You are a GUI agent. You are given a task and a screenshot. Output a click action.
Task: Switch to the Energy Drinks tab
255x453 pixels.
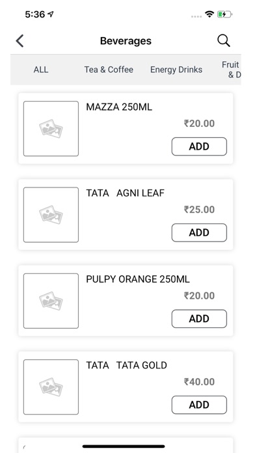point(176,70)
